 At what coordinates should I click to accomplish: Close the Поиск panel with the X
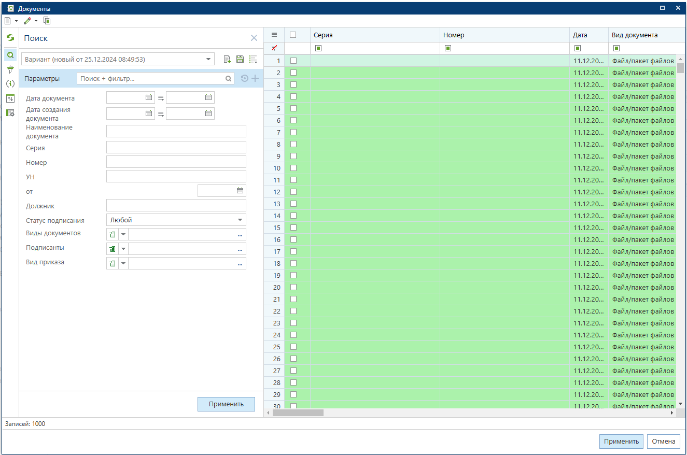254,38
